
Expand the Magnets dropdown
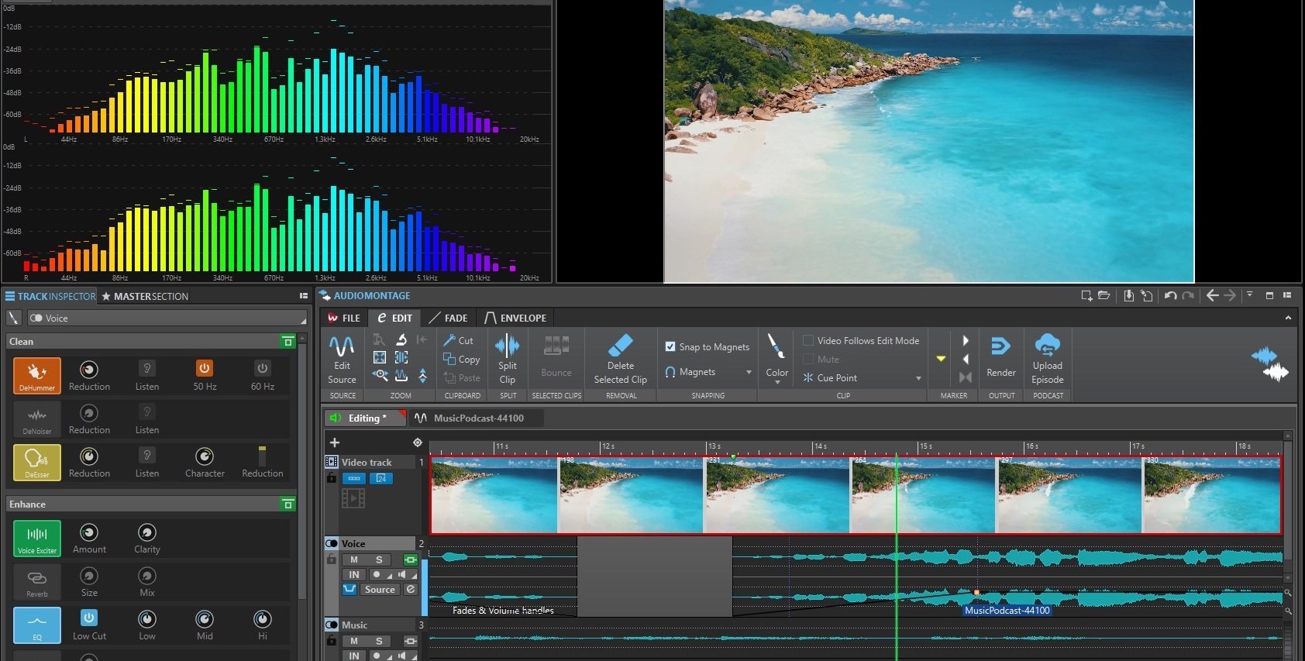[x=749, y=373]
